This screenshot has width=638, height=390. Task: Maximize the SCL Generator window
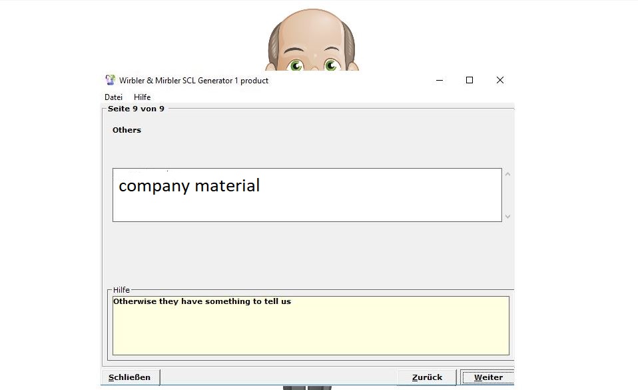(x=470, y=80)
